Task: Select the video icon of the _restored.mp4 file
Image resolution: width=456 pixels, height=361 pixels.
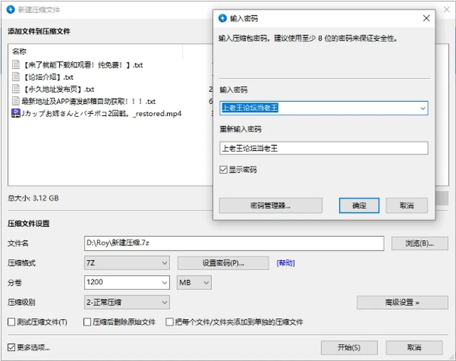Action: tap(16, 113)
